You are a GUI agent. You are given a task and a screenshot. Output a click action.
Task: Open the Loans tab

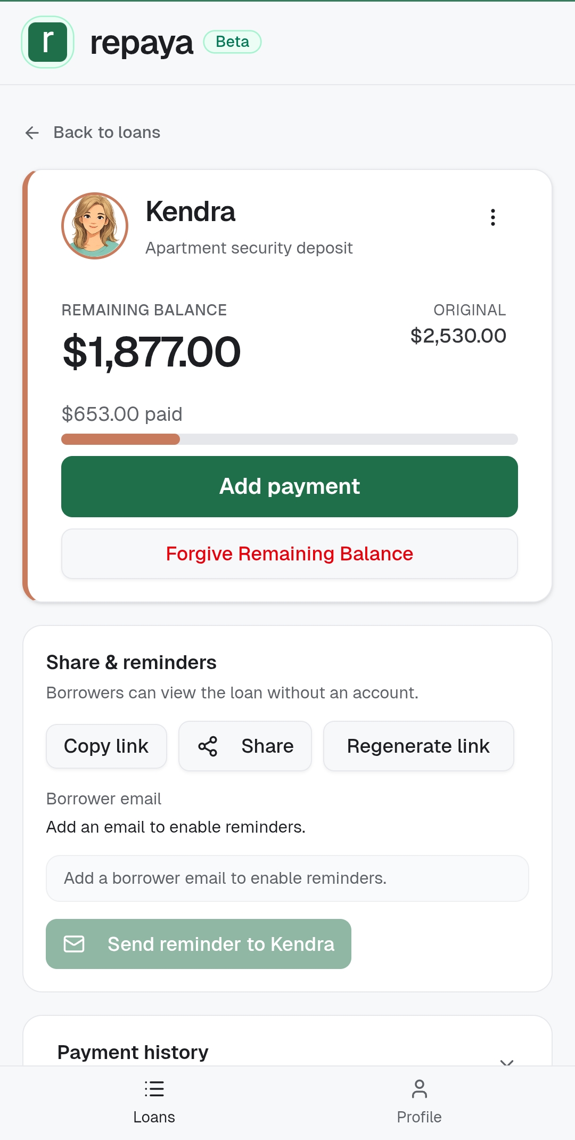pos(154,1103)
